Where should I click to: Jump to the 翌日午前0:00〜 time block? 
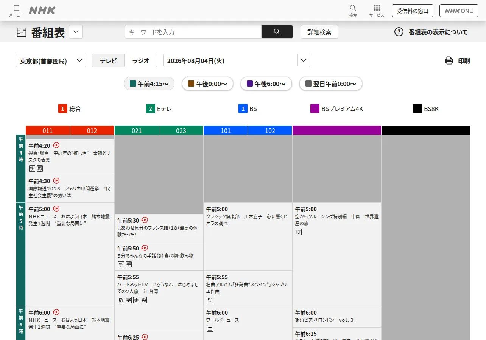(x=331, y=83)
